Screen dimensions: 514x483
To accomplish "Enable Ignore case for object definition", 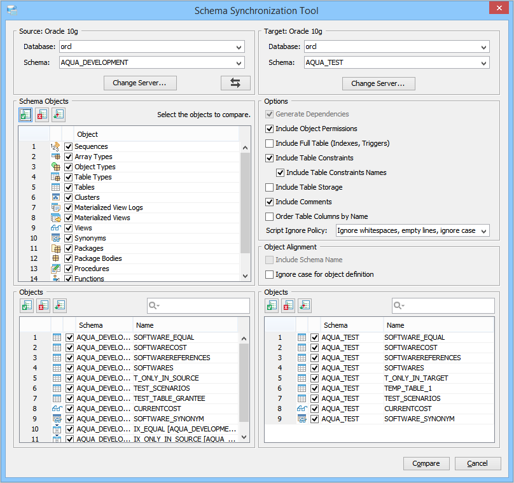I will coord(270,274).
